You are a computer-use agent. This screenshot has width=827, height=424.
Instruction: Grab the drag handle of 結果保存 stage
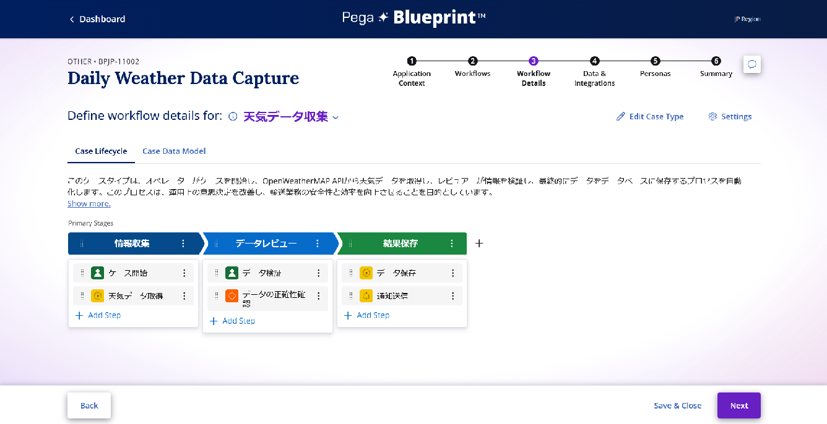pos(350,244)
